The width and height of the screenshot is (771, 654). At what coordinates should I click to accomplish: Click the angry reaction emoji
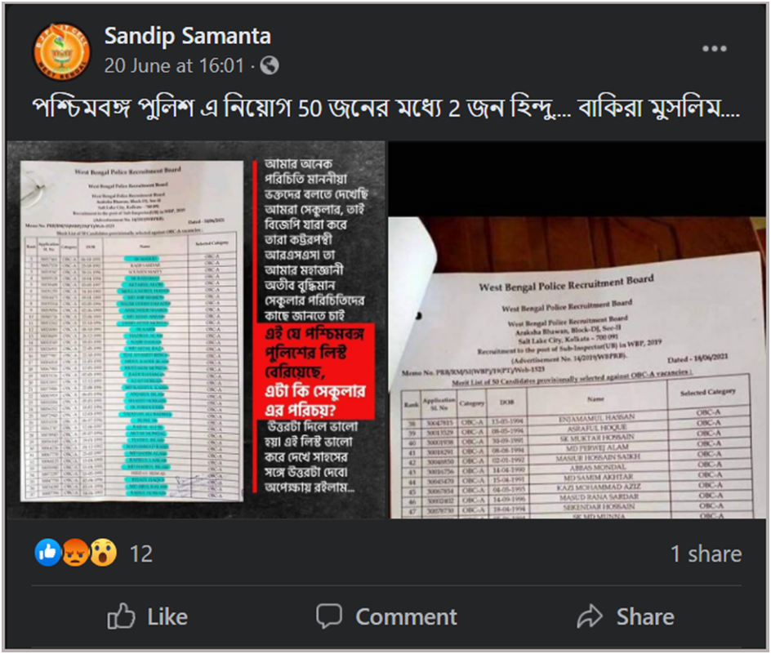click(x=75, y=553)
